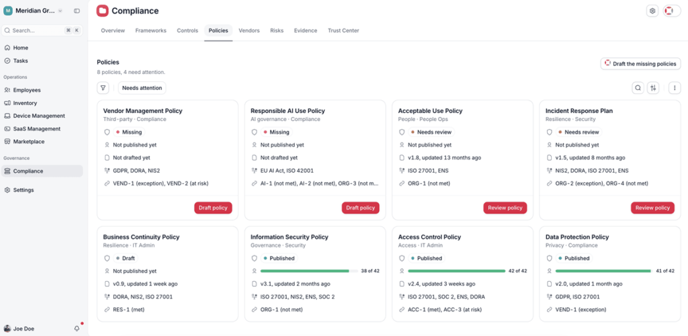Click 'RES-1 (met)' control text
This screenshot has width=688, height=336.
tap(128, 310)
